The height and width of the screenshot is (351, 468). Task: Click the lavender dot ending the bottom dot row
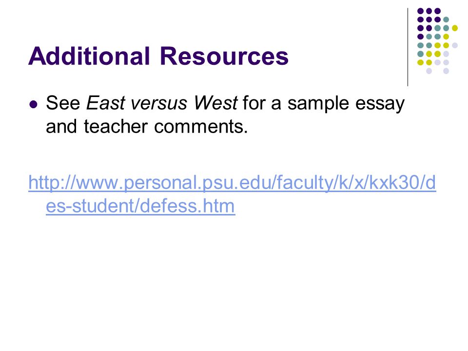coord(446,71)
